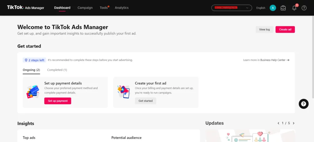Select the Ongoing (2) tab
Image resolution: width=314 pixels, height=142 pixels.
point(31,70)
